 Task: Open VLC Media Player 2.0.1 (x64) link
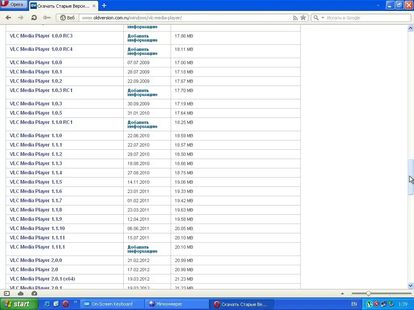pyautogui.click(x=42, y=279)
